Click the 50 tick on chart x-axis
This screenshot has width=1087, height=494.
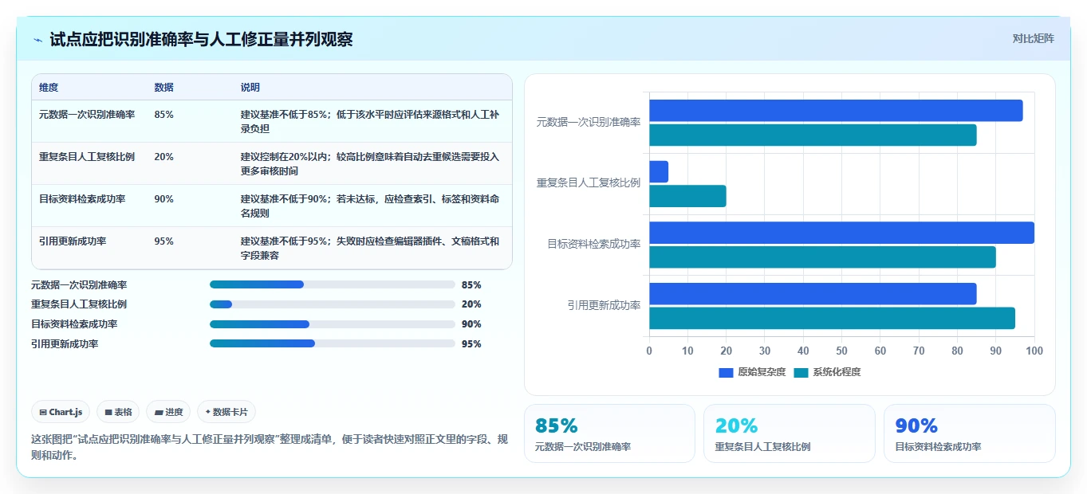point(841,351)
